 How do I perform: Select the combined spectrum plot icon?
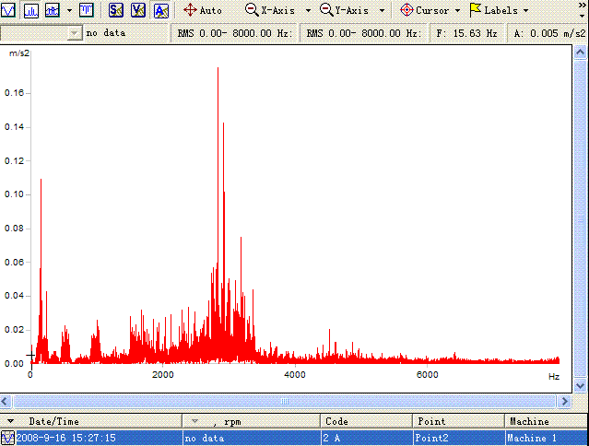[53, 10]
